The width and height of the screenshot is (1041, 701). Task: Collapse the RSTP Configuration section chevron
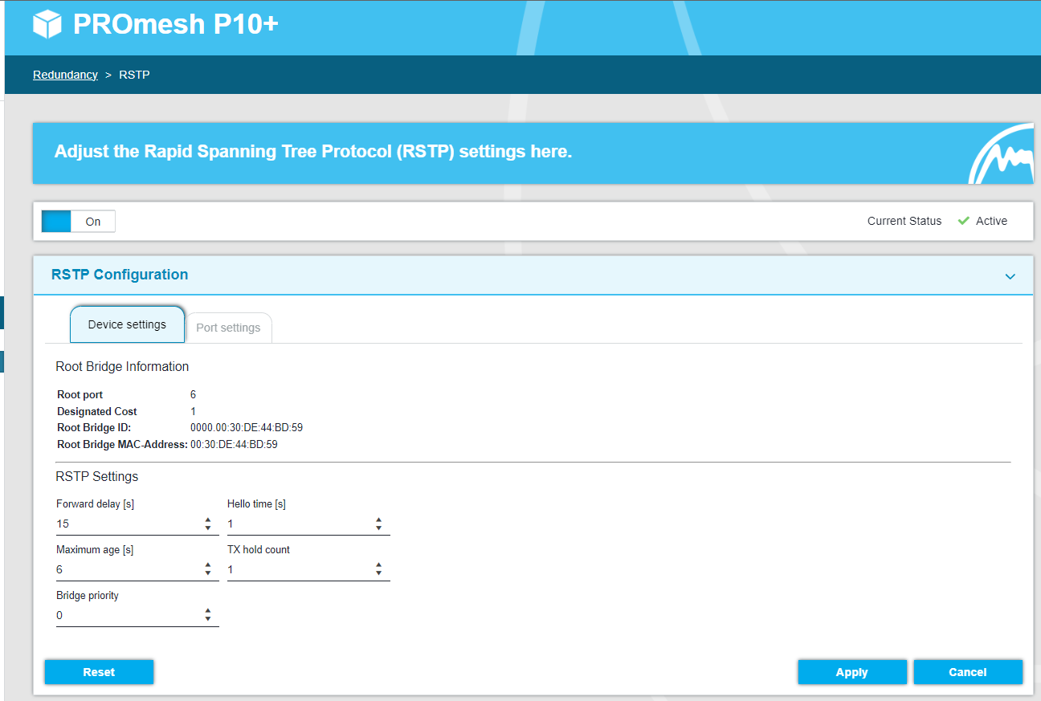(1010, 276)
